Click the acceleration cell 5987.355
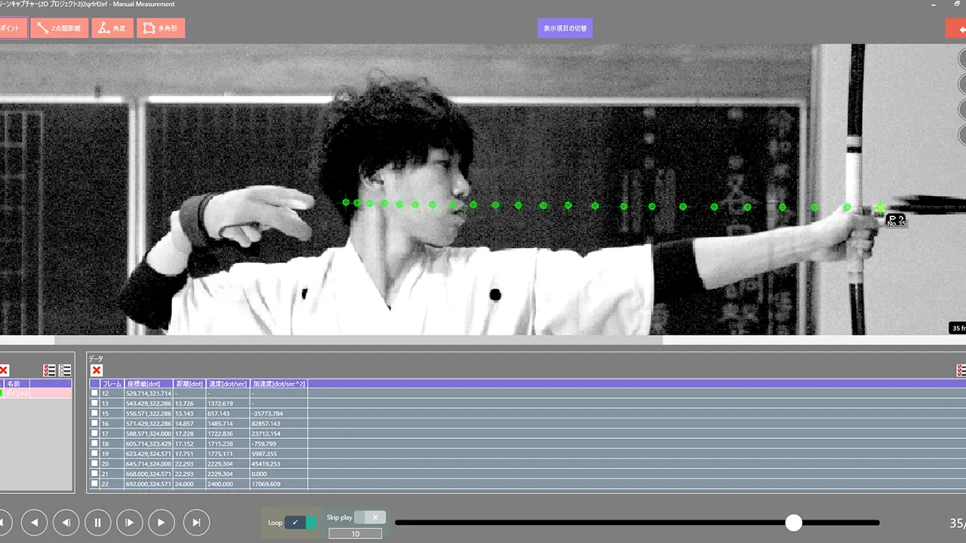 [x=278, y=453]
